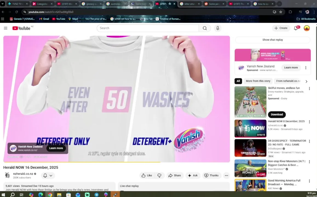The height and width of the screenshot is (197, 317).
Task: Select the From nzherald.co.nz chip
Action: tap(288, 81)
